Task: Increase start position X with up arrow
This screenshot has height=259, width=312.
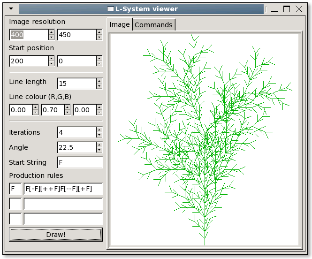Action: click(x=51, y=59)
